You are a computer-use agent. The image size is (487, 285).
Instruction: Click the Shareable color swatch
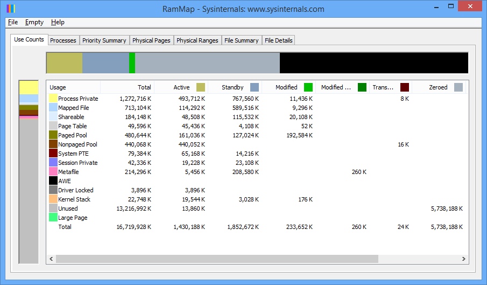pyautogui.click(x=53, y=117)
